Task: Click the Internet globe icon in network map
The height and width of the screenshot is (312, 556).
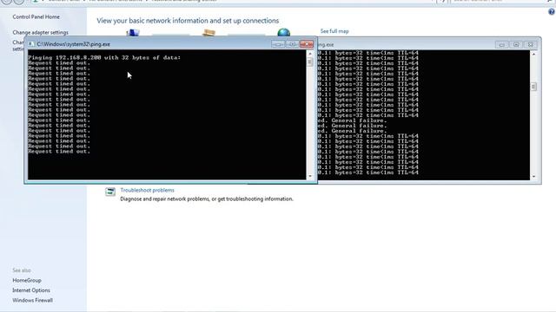Action: point(284,33)
